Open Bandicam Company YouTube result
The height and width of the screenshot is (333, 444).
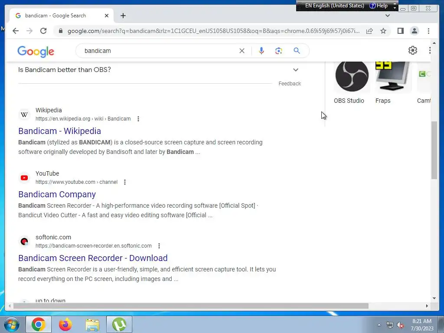click(x=57, y=195)
